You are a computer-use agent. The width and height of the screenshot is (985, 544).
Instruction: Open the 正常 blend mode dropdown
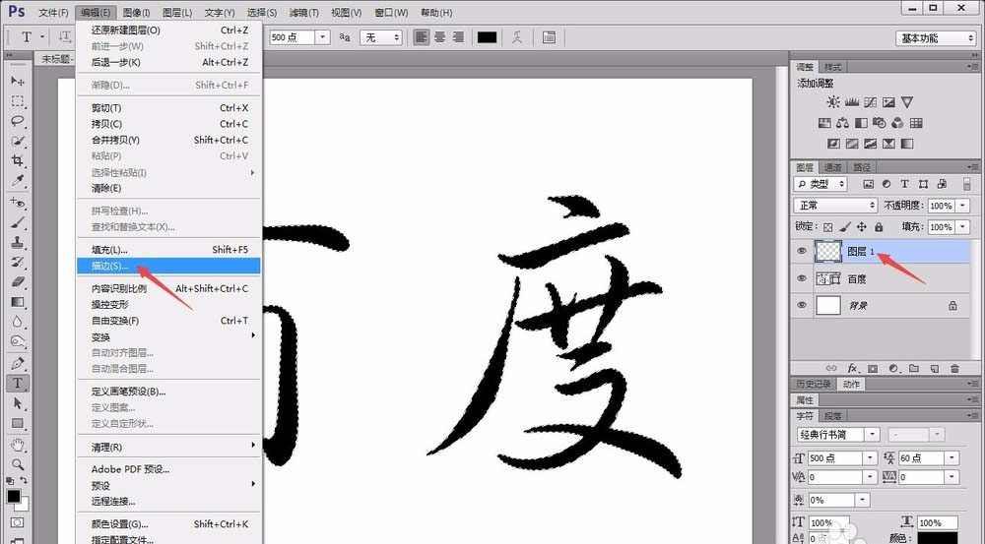coord(835,206)
